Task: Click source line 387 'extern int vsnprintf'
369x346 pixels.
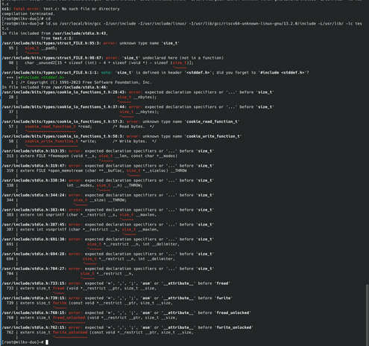Action: 83,229
